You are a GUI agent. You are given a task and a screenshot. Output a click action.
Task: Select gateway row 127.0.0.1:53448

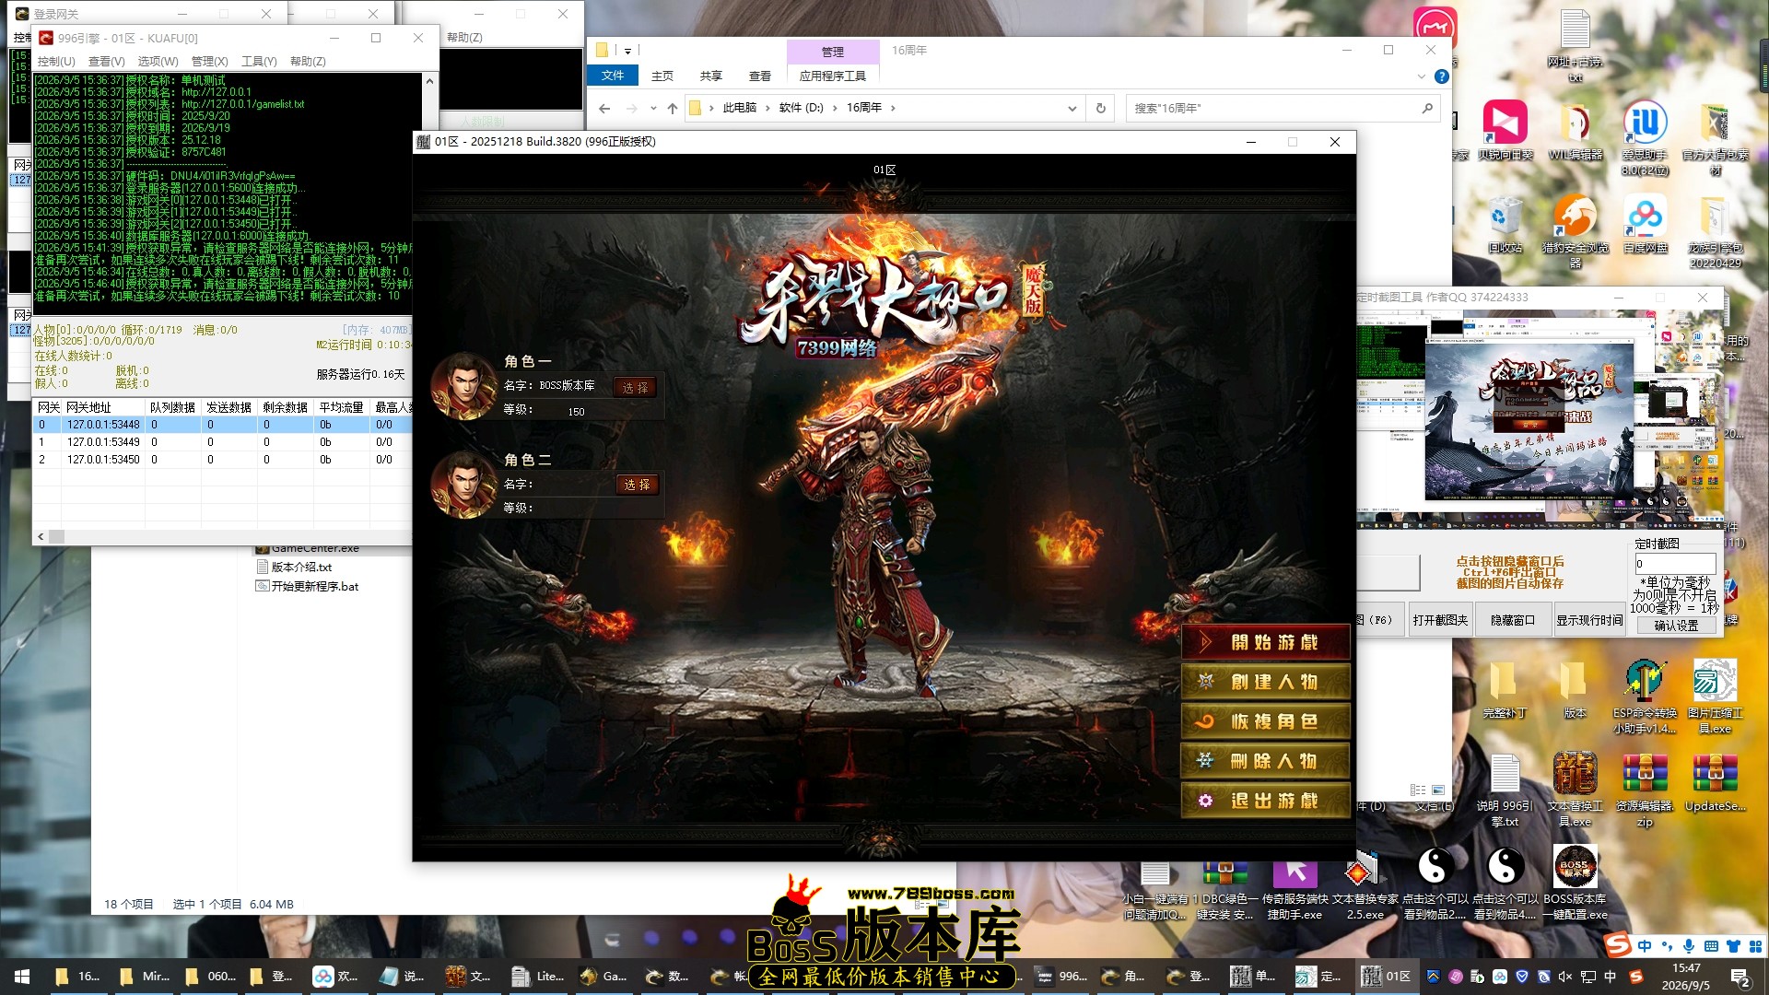[222, 425]
